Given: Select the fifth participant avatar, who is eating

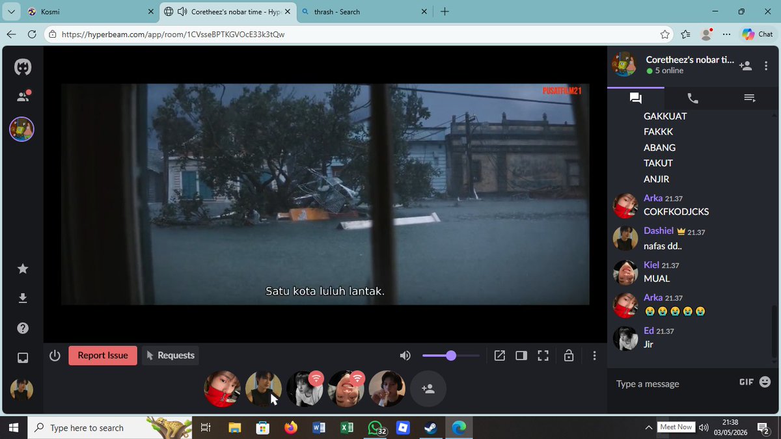Looking at the screenshot, I should click(x=387, y=389).
